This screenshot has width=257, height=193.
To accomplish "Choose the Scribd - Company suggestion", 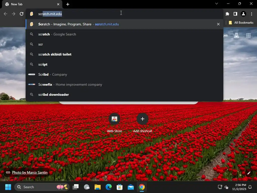I will pyautogui.click(x=124, y=74).
